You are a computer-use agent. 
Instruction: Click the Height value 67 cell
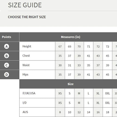[x=60, y=47]
